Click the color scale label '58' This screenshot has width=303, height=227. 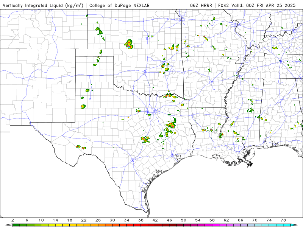tap(212, 220)
